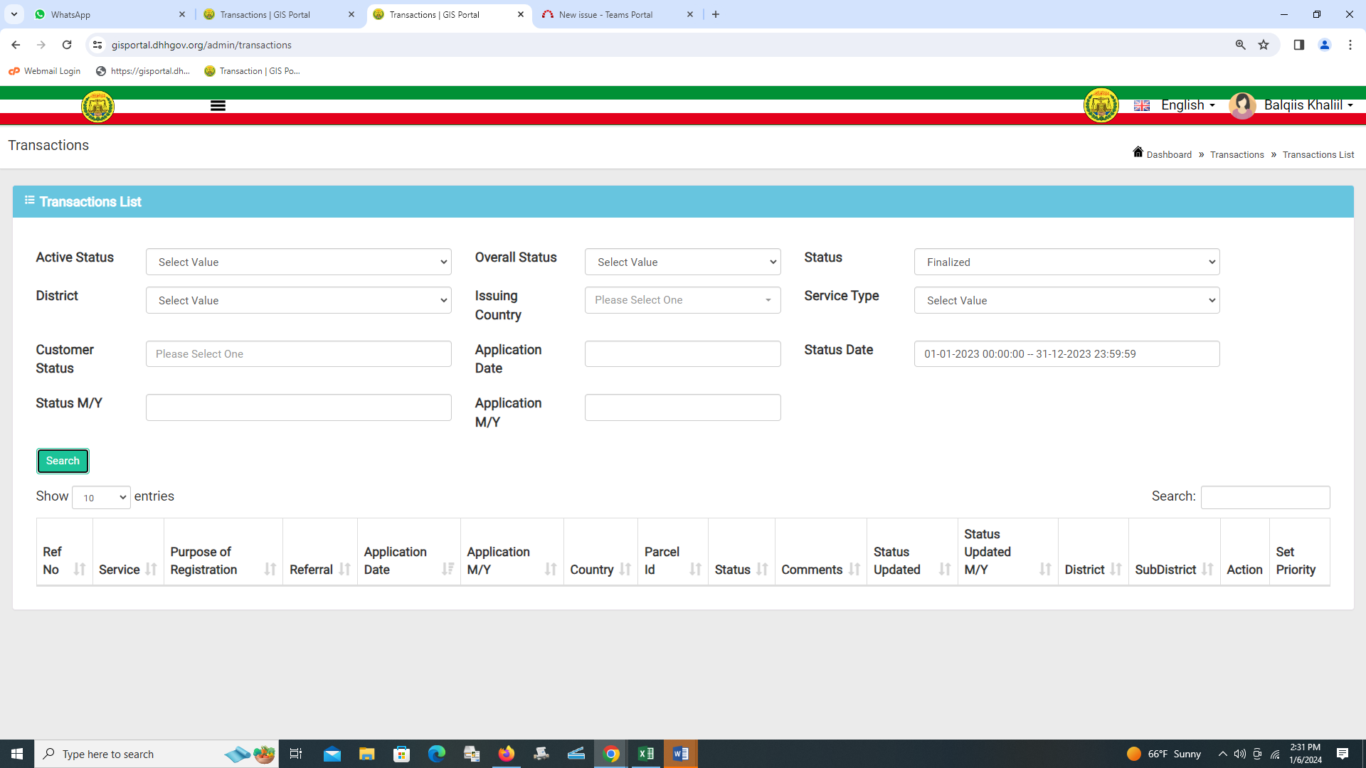Image resolution: width=1366 pixels, height=768 pixels.
Task: Open Issuing Country select box
Action: pyautogui.click(x=682, y=300)
